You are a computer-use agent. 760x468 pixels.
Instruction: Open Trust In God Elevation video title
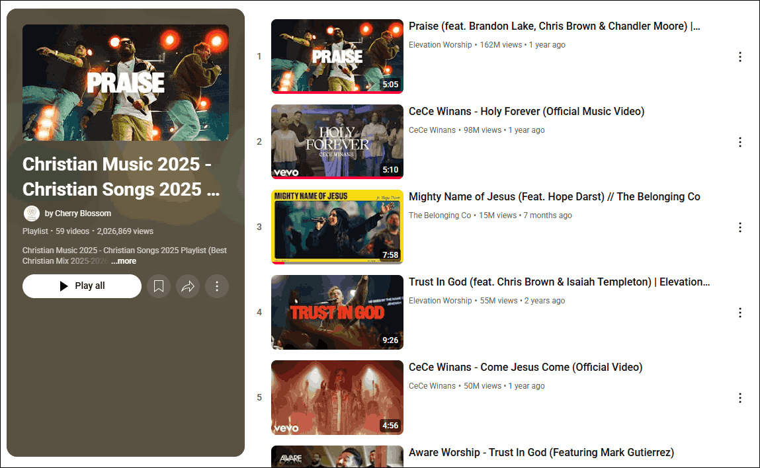coord(559,282)
